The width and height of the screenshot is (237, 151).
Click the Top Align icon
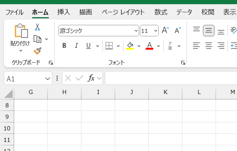[x=196, y=29]
